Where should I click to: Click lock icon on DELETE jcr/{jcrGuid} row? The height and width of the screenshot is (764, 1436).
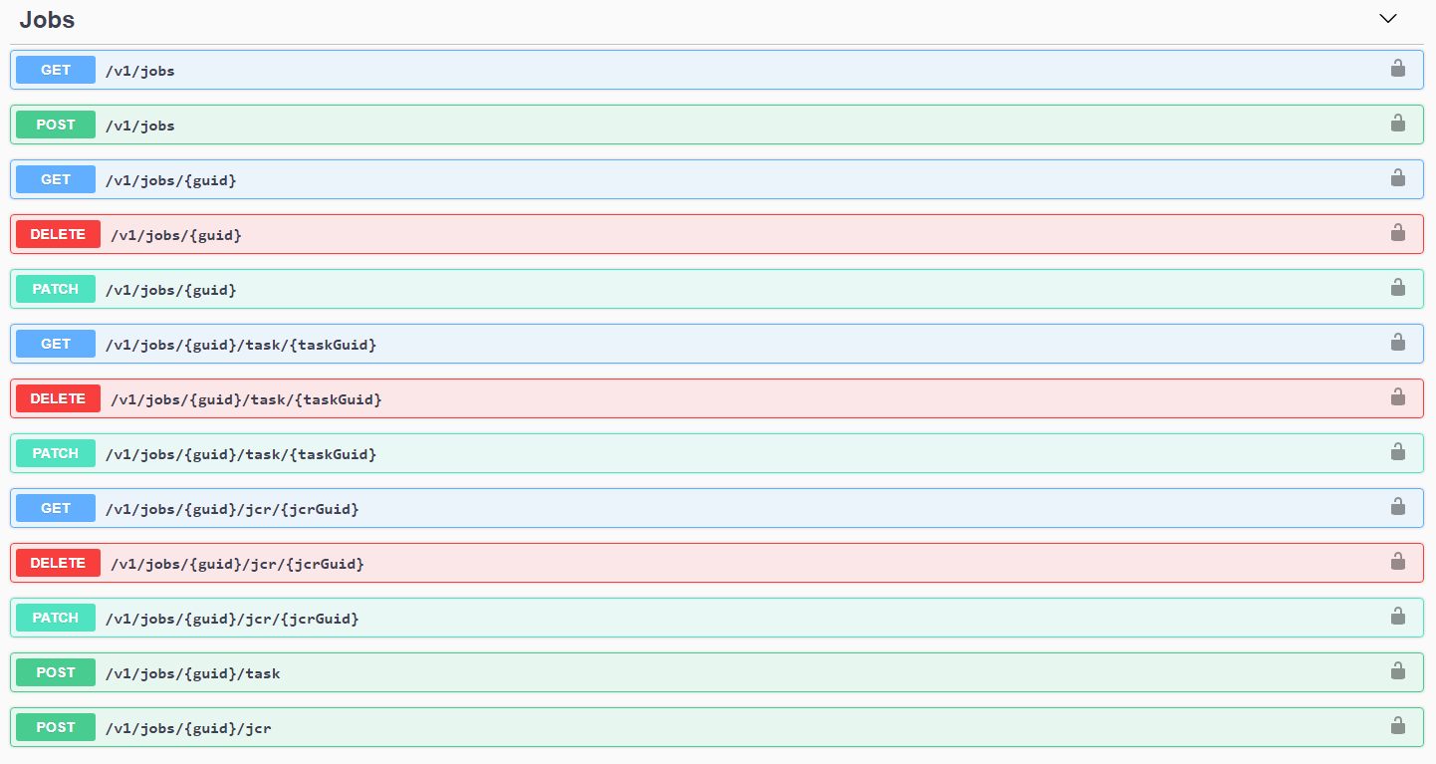click(x=1397, y=562)
